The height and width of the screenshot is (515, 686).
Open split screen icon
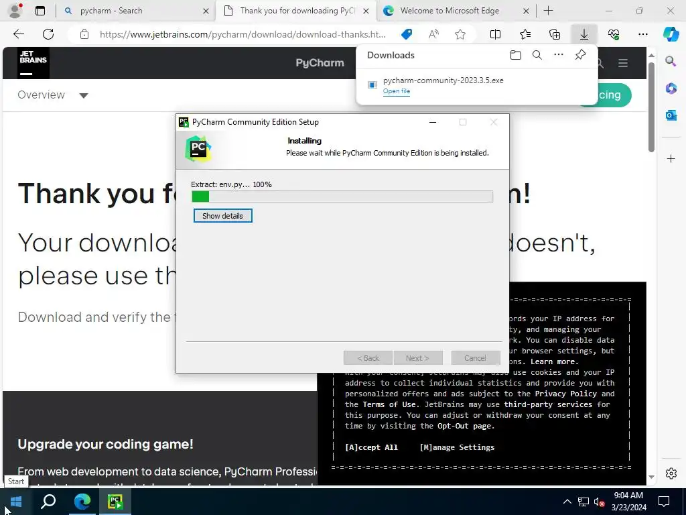(x=495, y=34)
